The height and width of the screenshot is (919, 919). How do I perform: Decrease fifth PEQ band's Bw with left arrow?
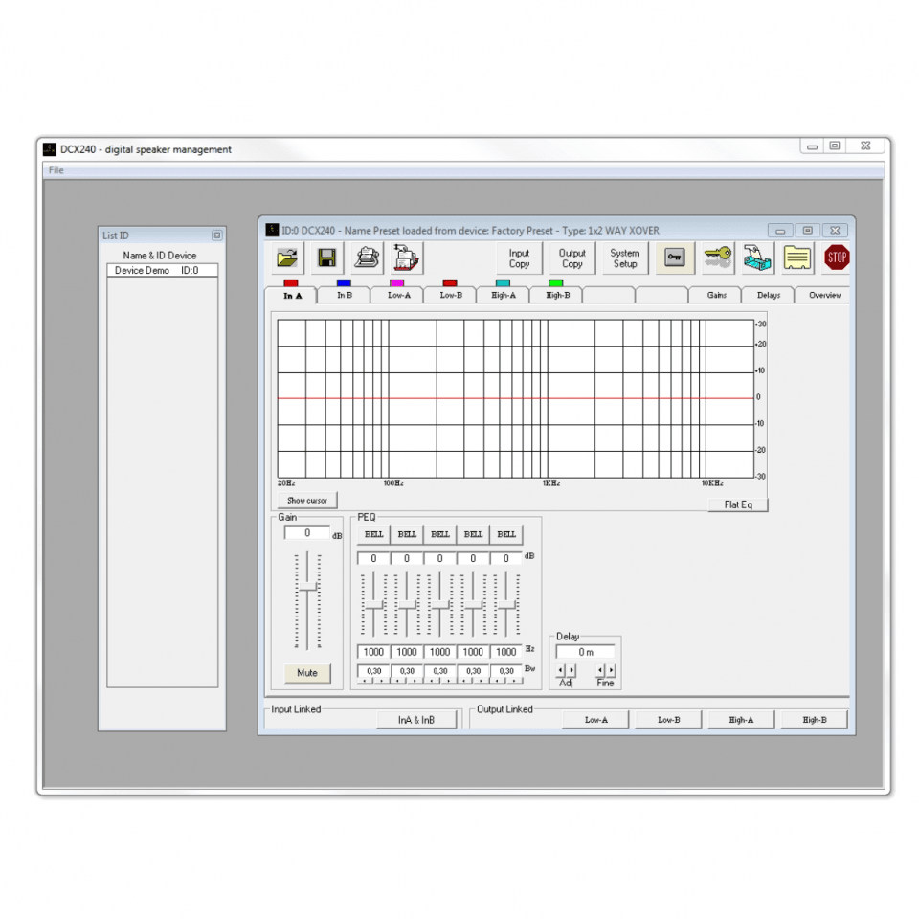tap(498, 681)
